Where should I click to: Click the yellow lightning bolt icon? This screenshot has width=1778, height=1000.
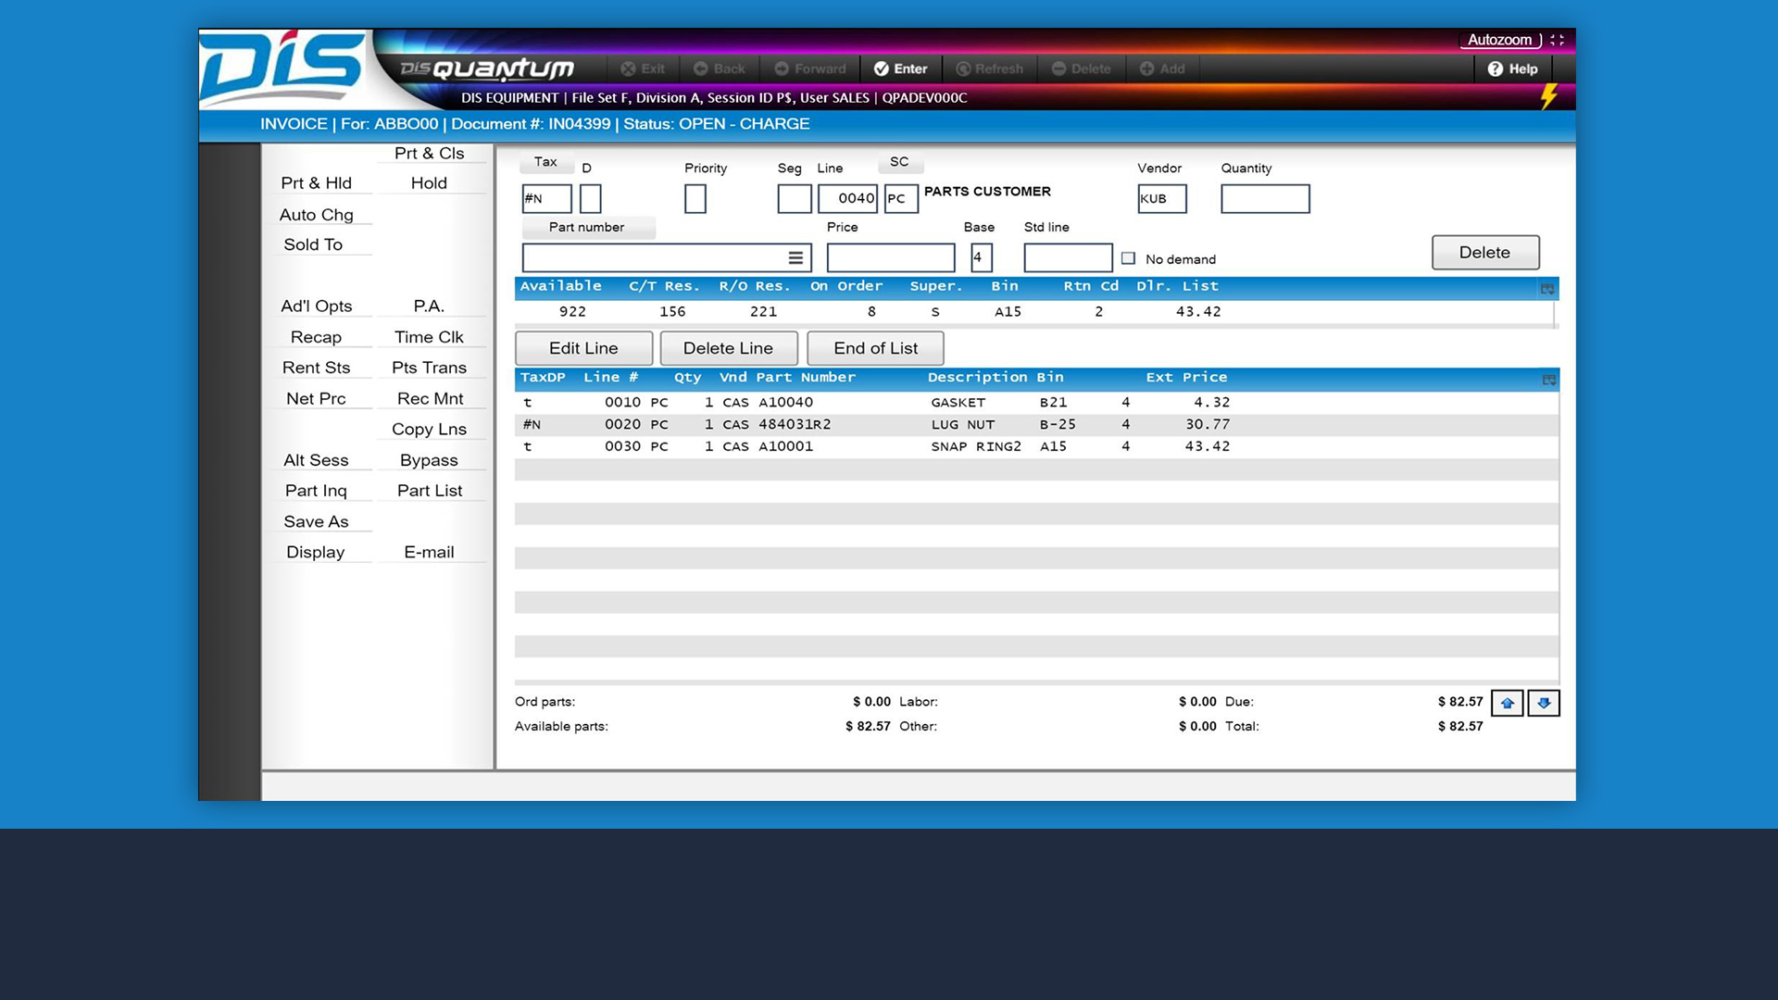click(x=1548, y=96)
